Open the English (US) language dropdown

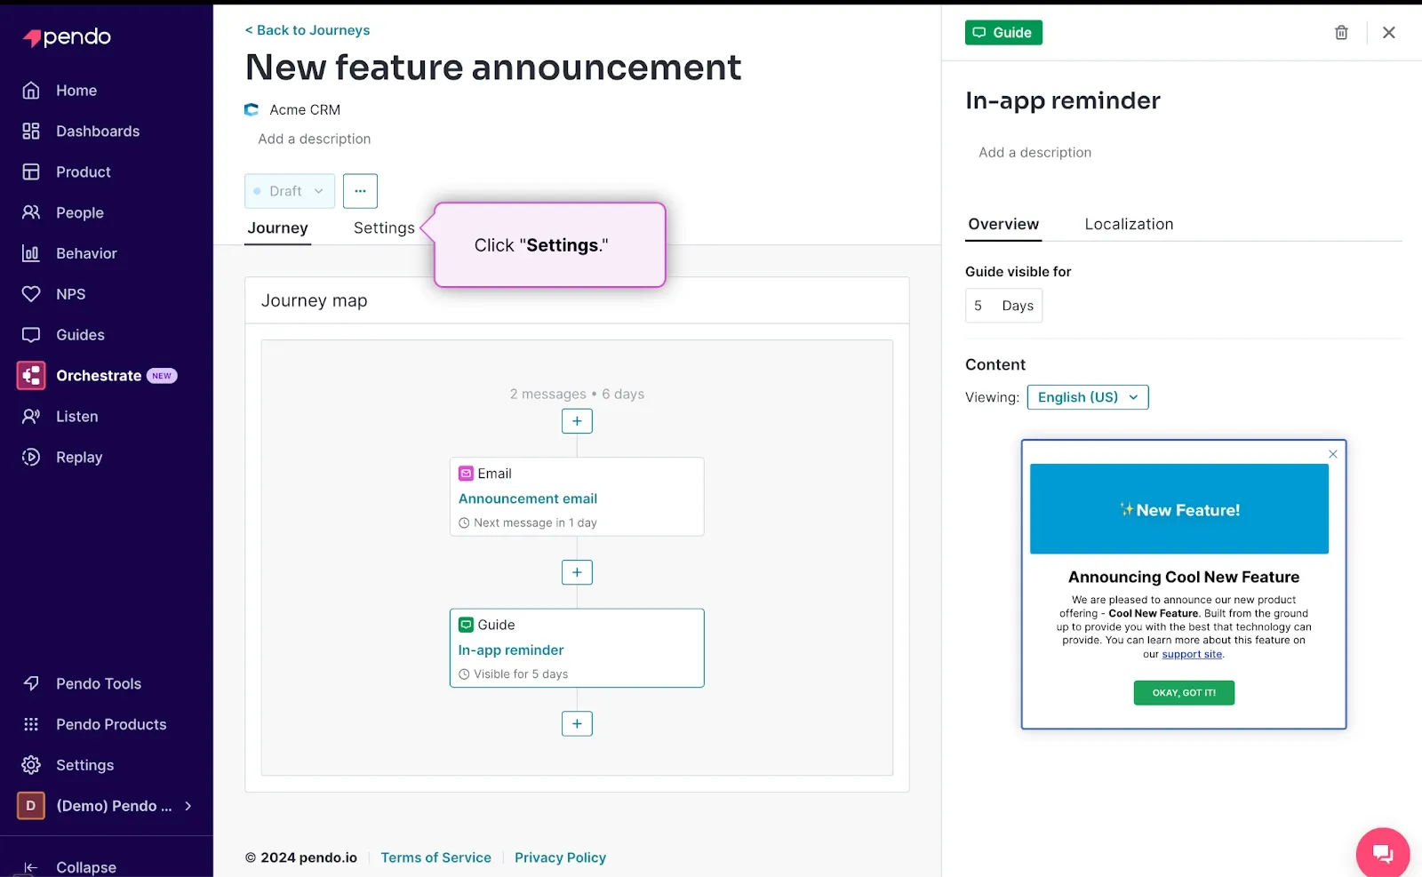[x=1088, y=397]
